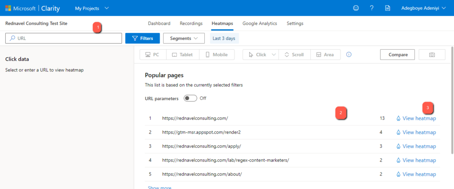Click the https://gtm-msr.appspot.com/render2 URL text

pos(202,132)
